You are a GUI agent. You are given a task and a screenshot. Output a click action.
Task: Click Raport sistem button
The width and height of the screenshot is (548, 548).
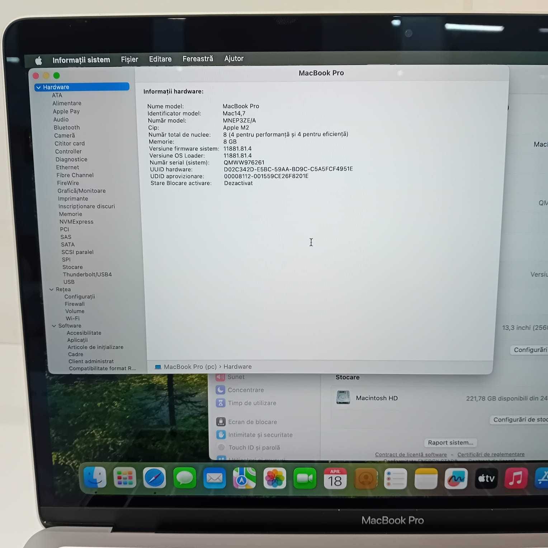[450, 443]
